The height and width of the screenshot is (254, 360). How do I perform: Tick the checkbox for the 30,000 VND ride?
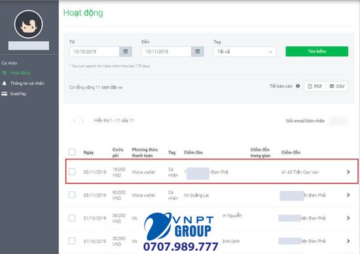(x=72, y=241)
